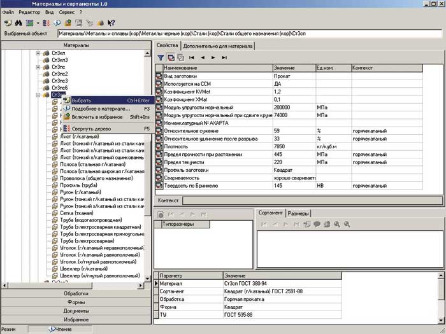
Task: Click the gray window toolbar icon
Action: click(79, 23)
